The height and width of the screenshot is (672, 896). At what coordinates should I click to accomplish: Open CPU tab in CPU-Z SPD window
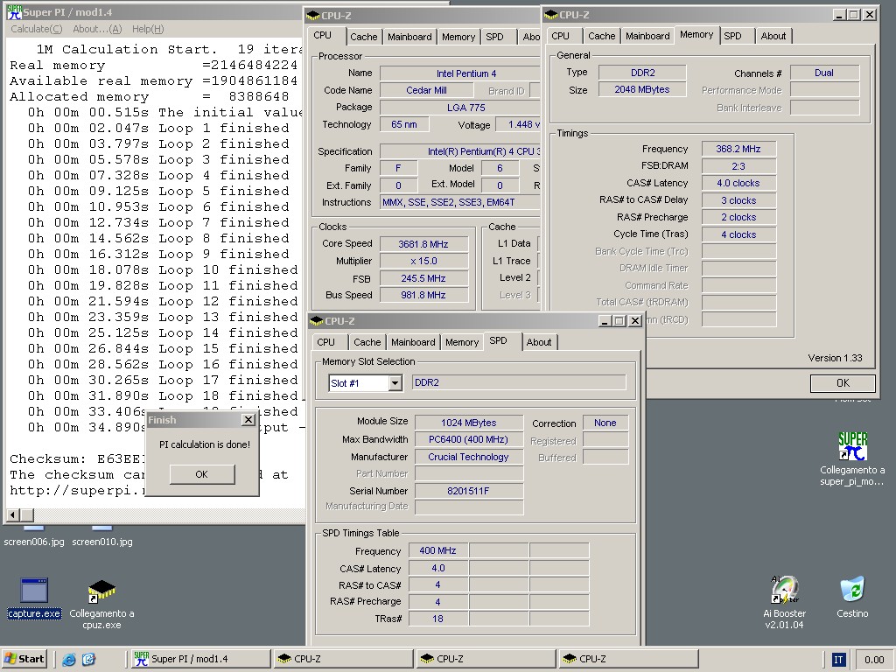coord(325,342)
